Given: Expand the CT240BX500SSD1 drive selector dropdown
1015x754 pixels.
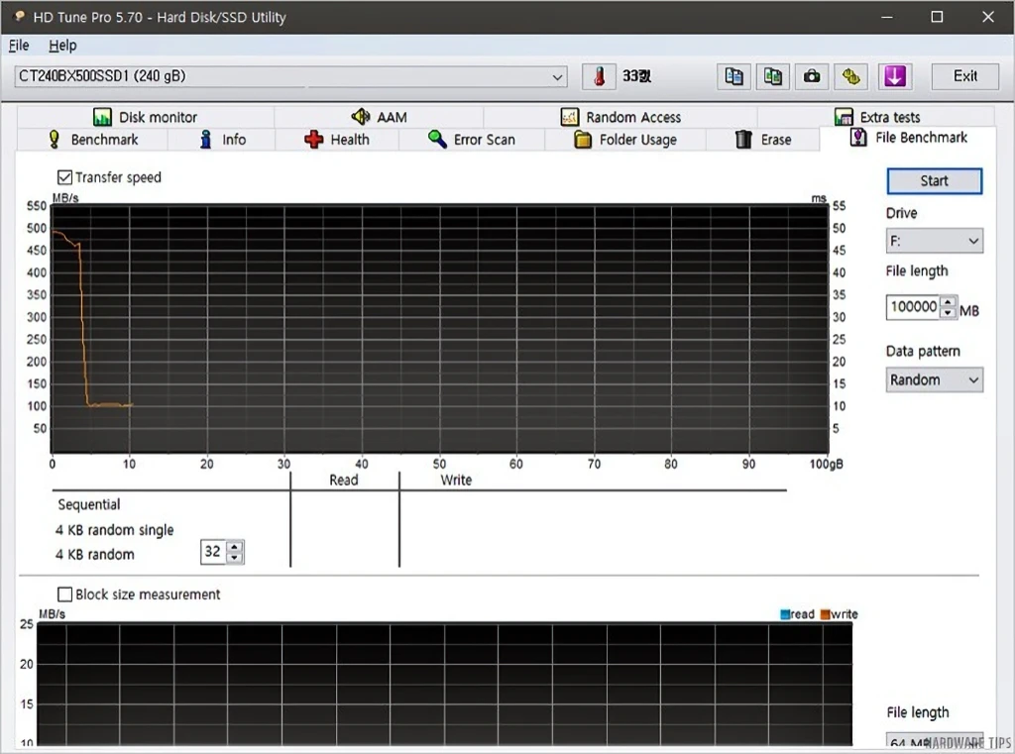Looking at the screenshot, I should click(x=557, y=77).
